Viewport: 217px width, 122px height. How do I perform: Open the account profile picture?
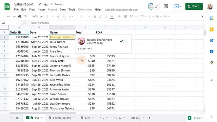coord(210,6)
